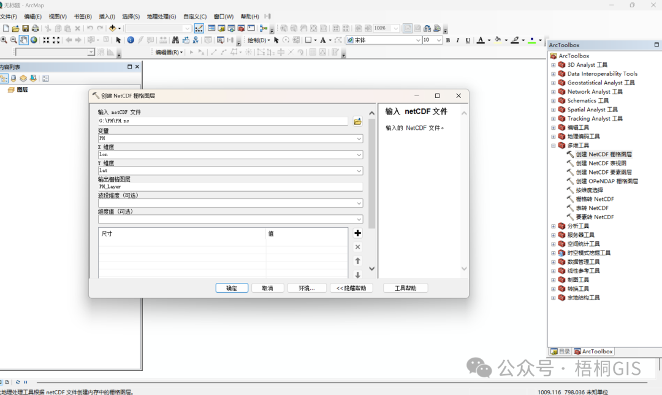Select the Identify tool (blue i)
This screenshot has height=395, width=662.
[x=131, y=40]
